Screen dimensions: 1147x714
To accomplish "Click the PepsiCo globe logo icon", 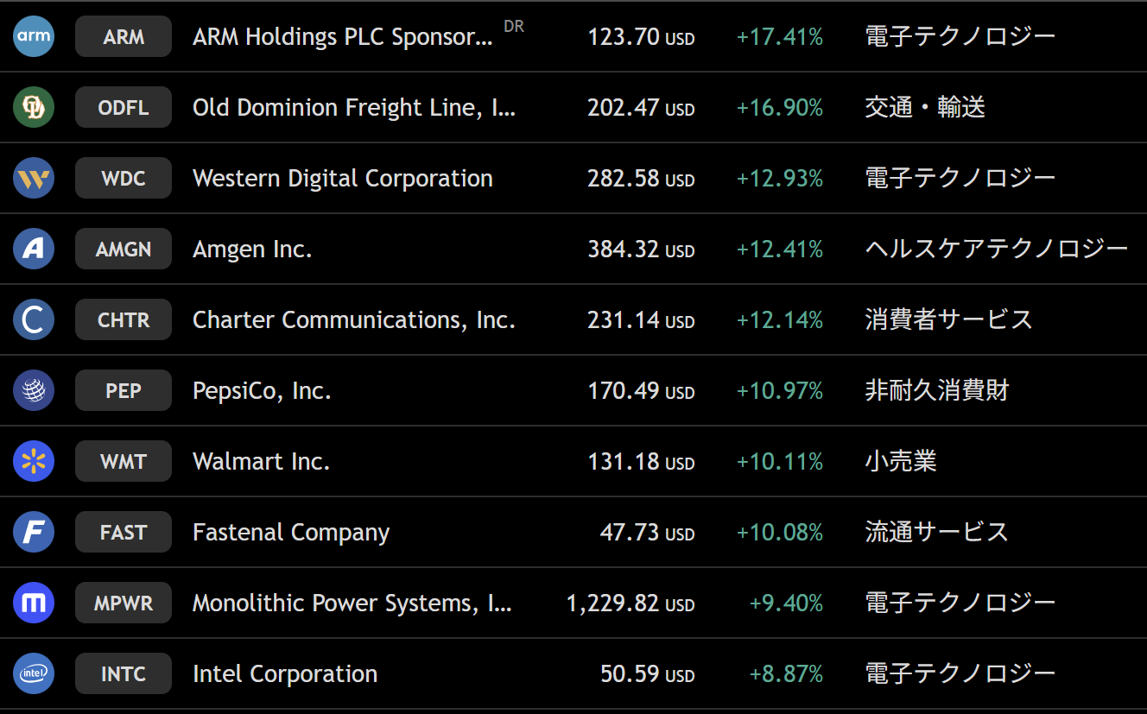I will coord(34,390).
